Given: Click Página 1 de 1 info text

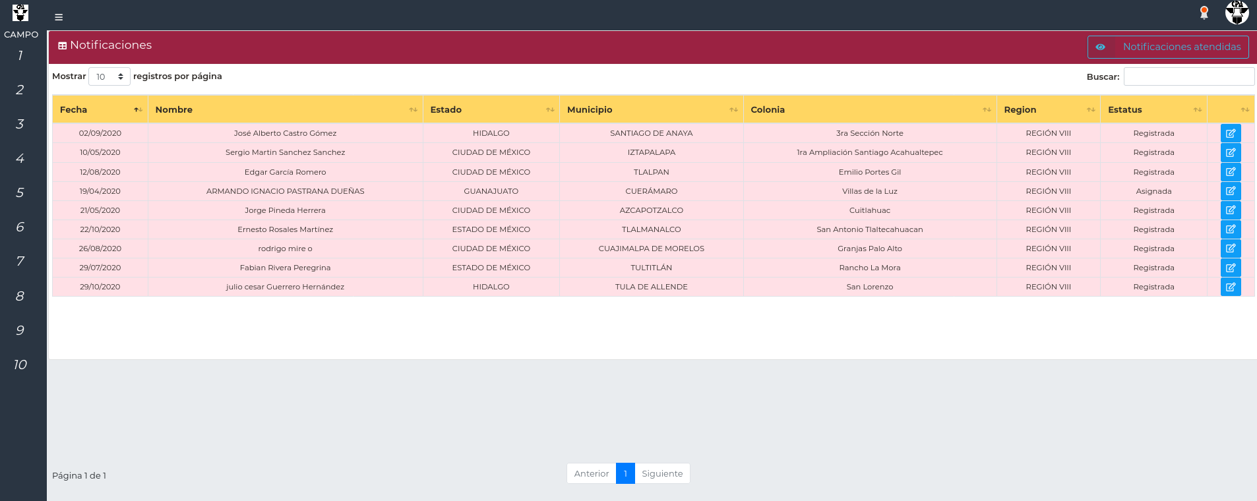Looking at the screenshot, I should [x=79, y=475].
